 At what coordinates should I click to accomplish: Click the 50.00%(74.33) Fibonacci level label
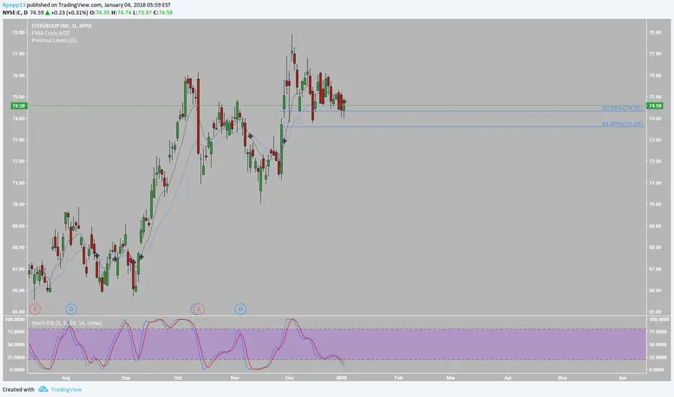coord(622,108)
